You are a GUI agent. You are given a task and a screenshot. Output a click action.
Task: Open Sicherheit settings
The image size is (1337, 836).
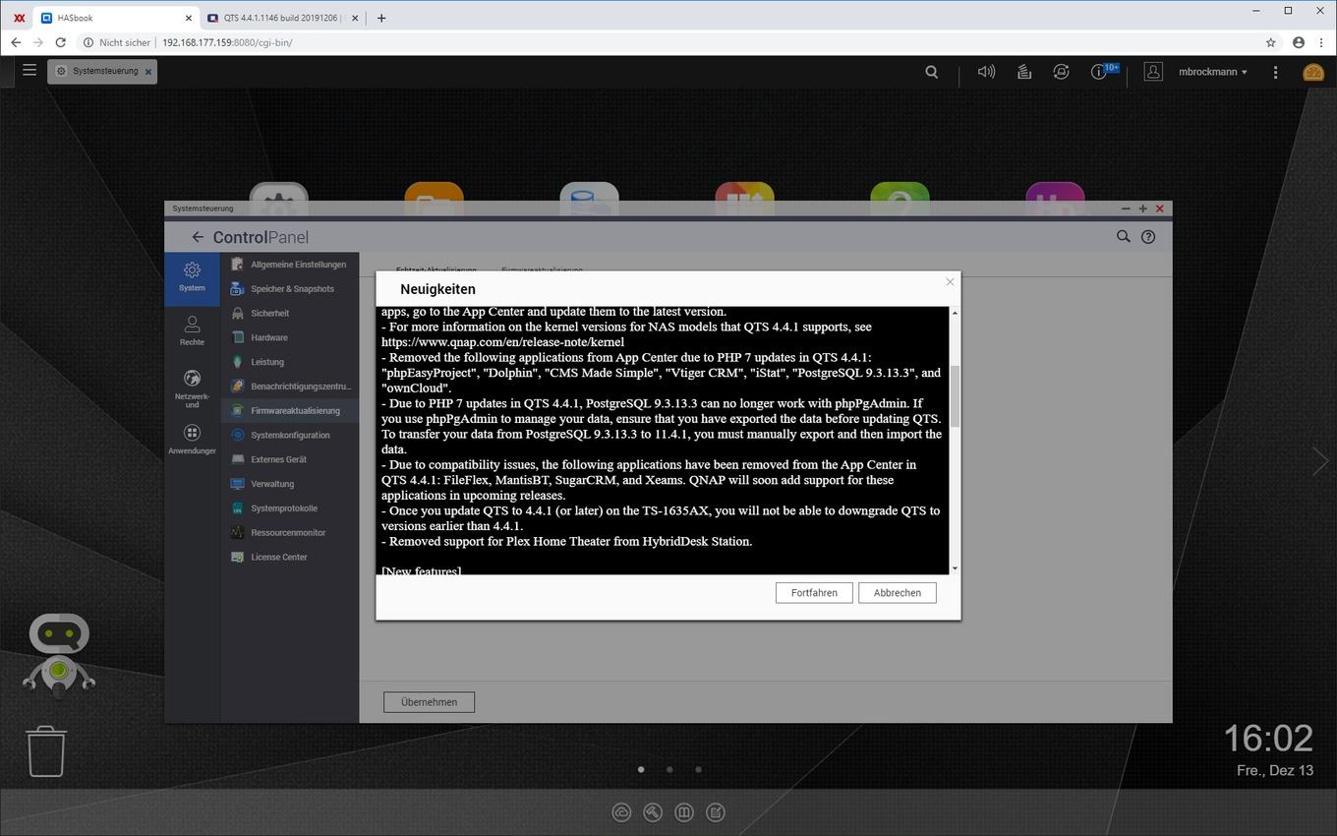[x=290, y=314]
